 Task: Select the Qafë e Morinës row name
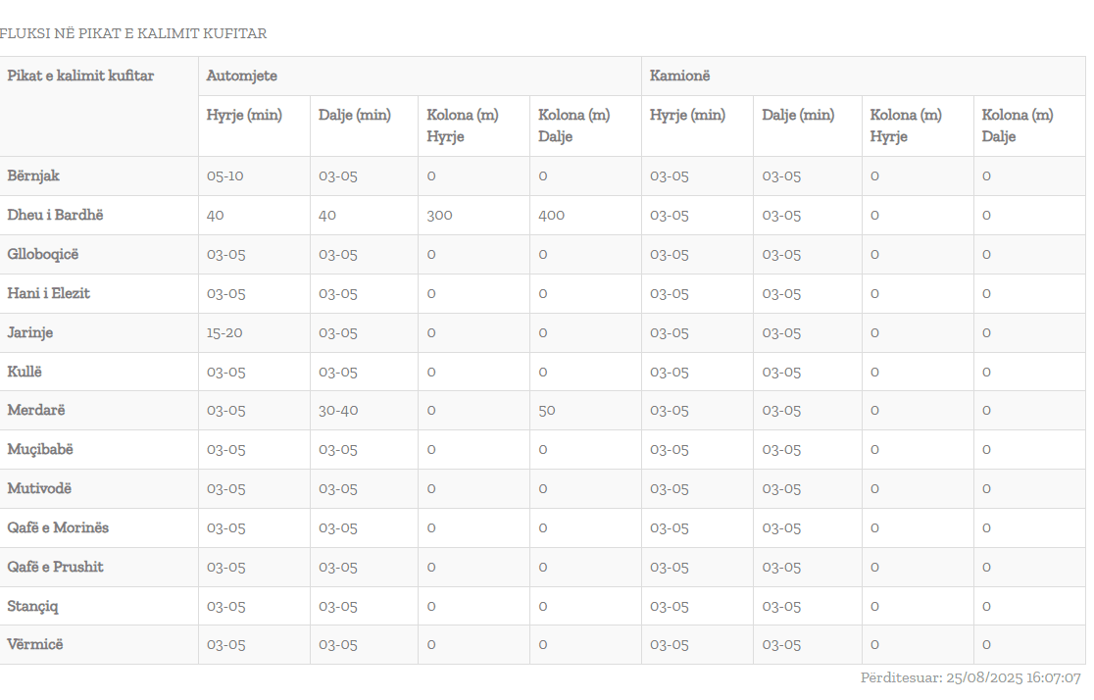[58, 527]
